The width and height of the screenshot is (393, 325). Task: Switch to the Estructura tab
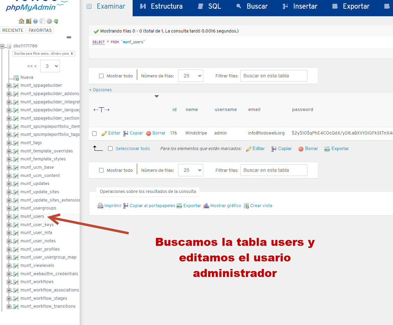tap(162, 6)
